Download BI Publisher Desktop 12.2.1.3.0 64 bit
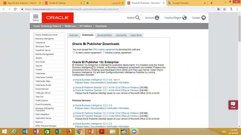The height and width of the screenshot is (135, 241). 107,116
